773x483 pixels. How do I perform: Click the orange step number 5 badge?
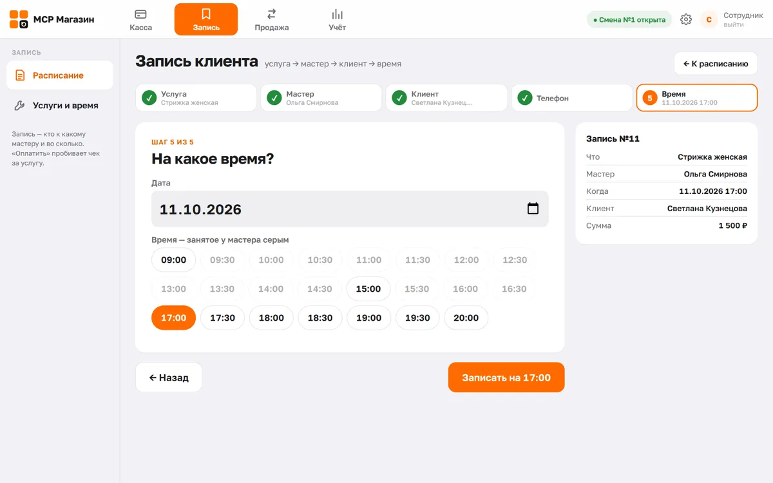pos(650,98)
